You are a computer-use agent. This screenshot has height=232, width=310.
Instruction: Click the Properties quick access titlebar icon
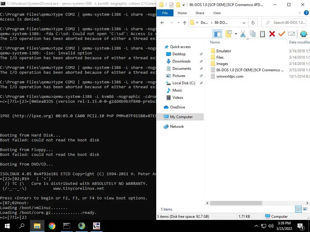171,5
